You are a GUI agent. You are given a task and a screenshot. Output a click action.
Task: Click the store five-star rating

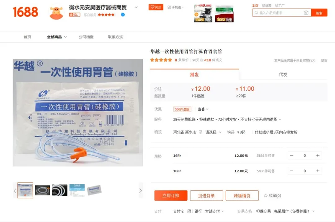click(x=106, y=15)
